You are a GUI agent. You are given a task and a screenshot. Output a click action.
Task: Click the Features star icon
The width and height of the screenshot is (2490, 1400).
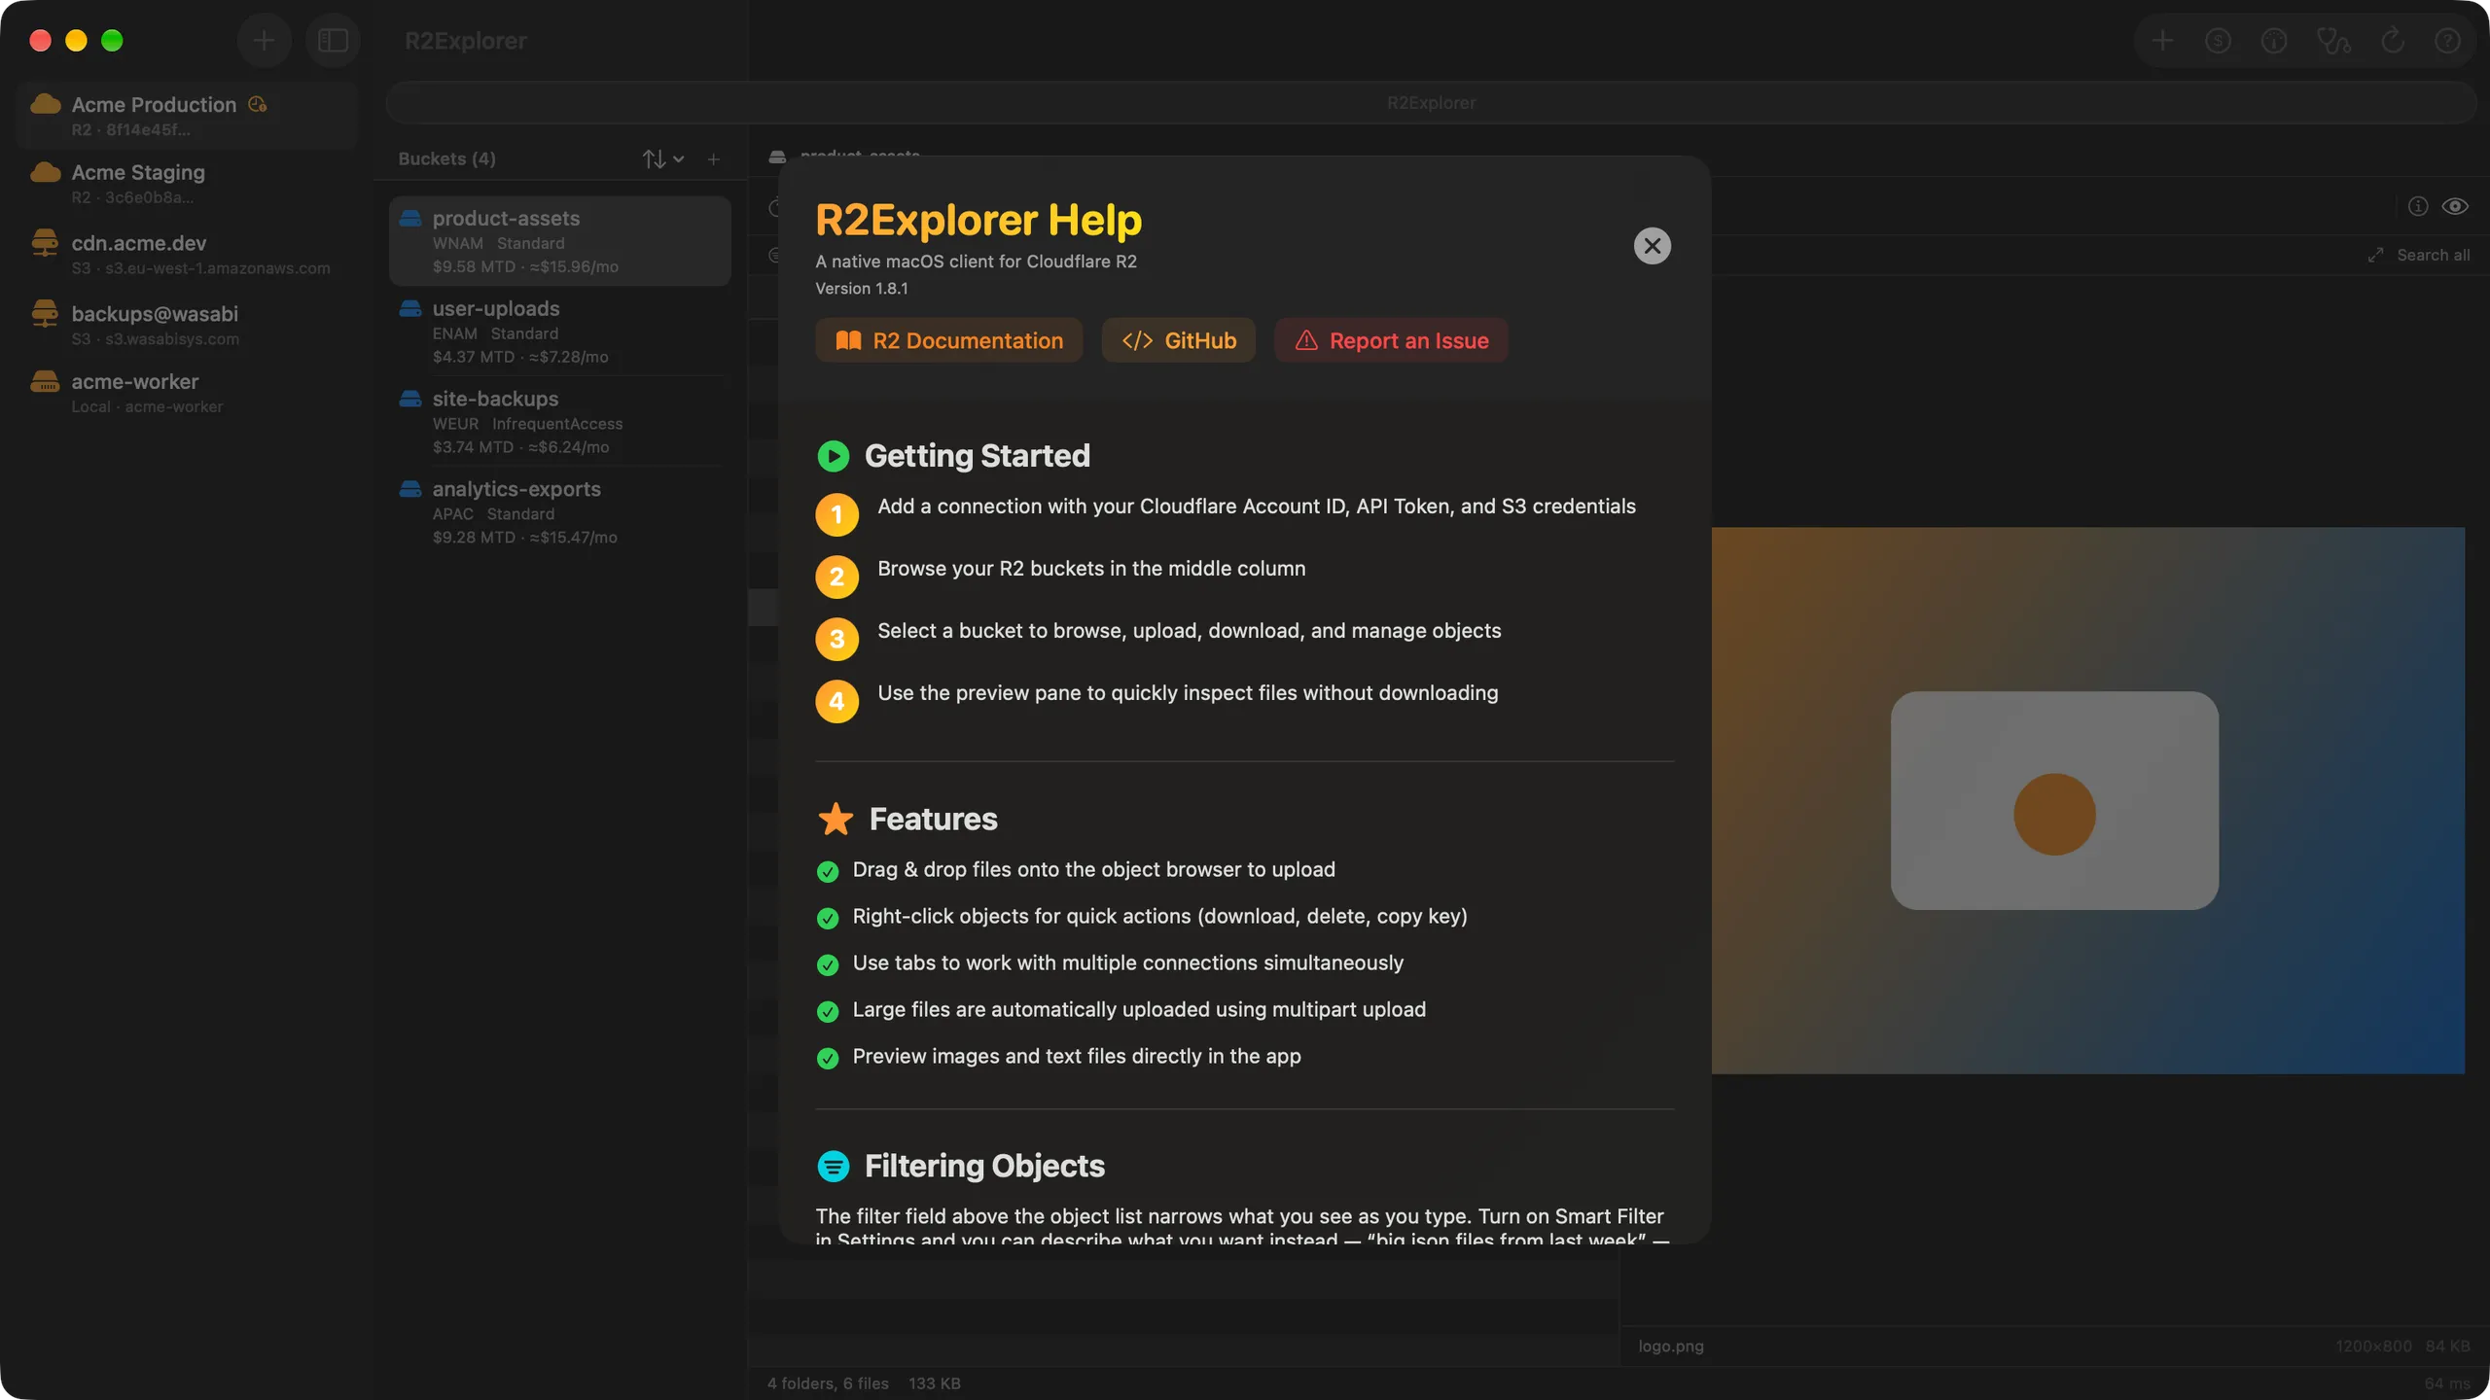pyautogui.click(x=836, y=819)
